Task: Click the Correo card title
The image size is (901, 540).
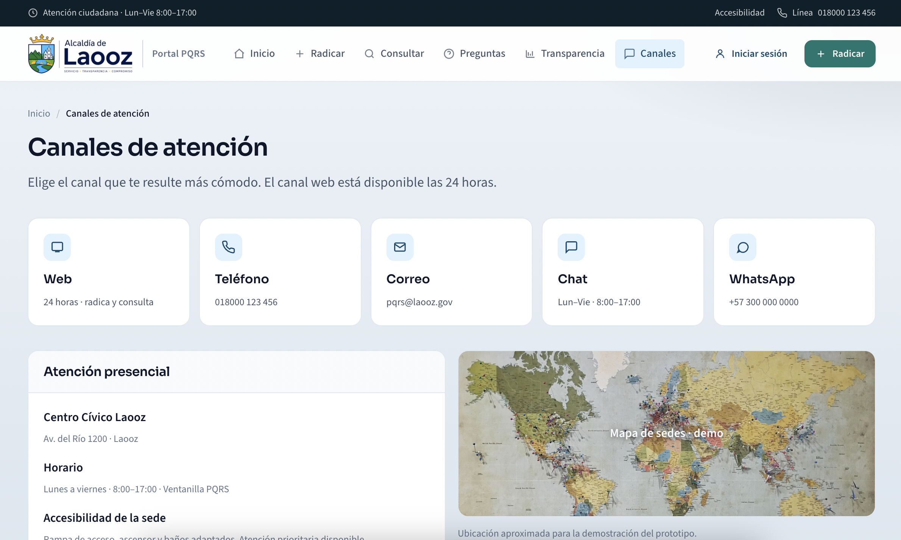Action: 408,279
